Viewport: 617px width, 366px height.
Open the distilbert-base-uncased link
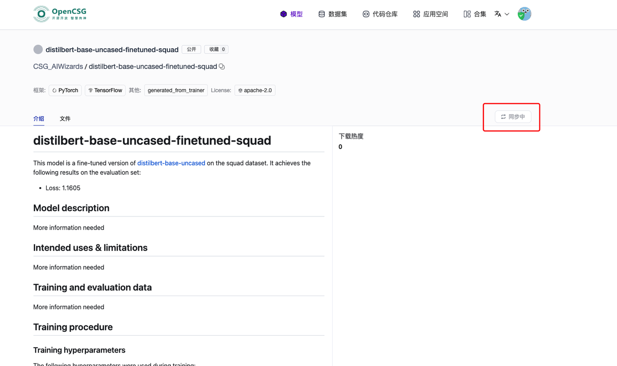(x=171, y=163)
